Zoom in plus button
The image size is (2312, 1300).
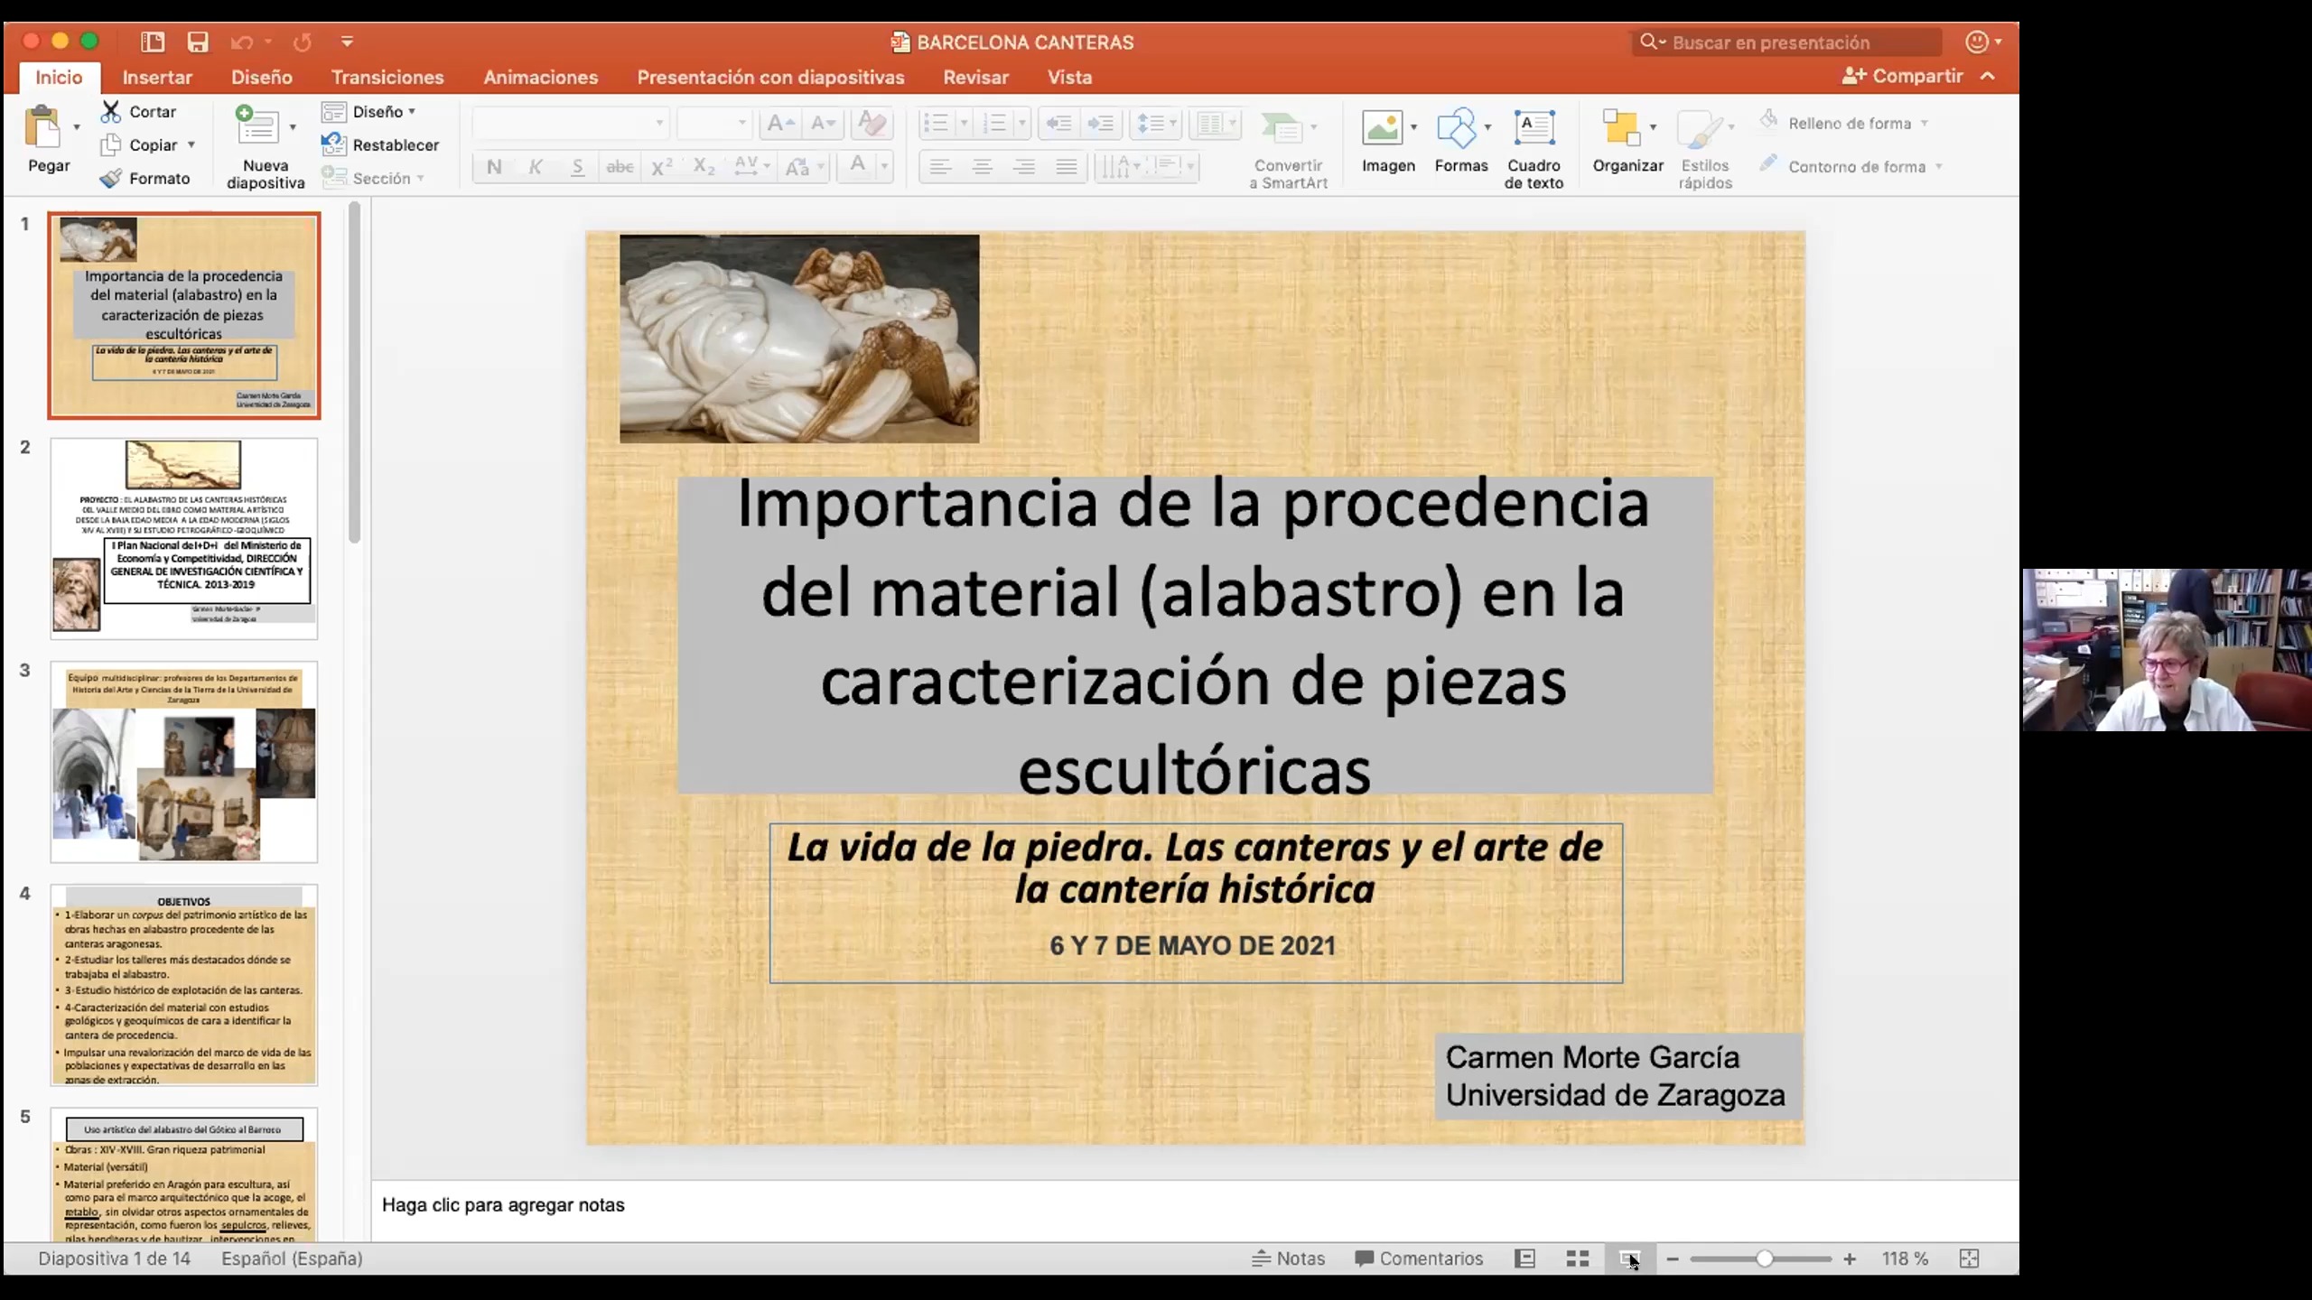1850,1258
